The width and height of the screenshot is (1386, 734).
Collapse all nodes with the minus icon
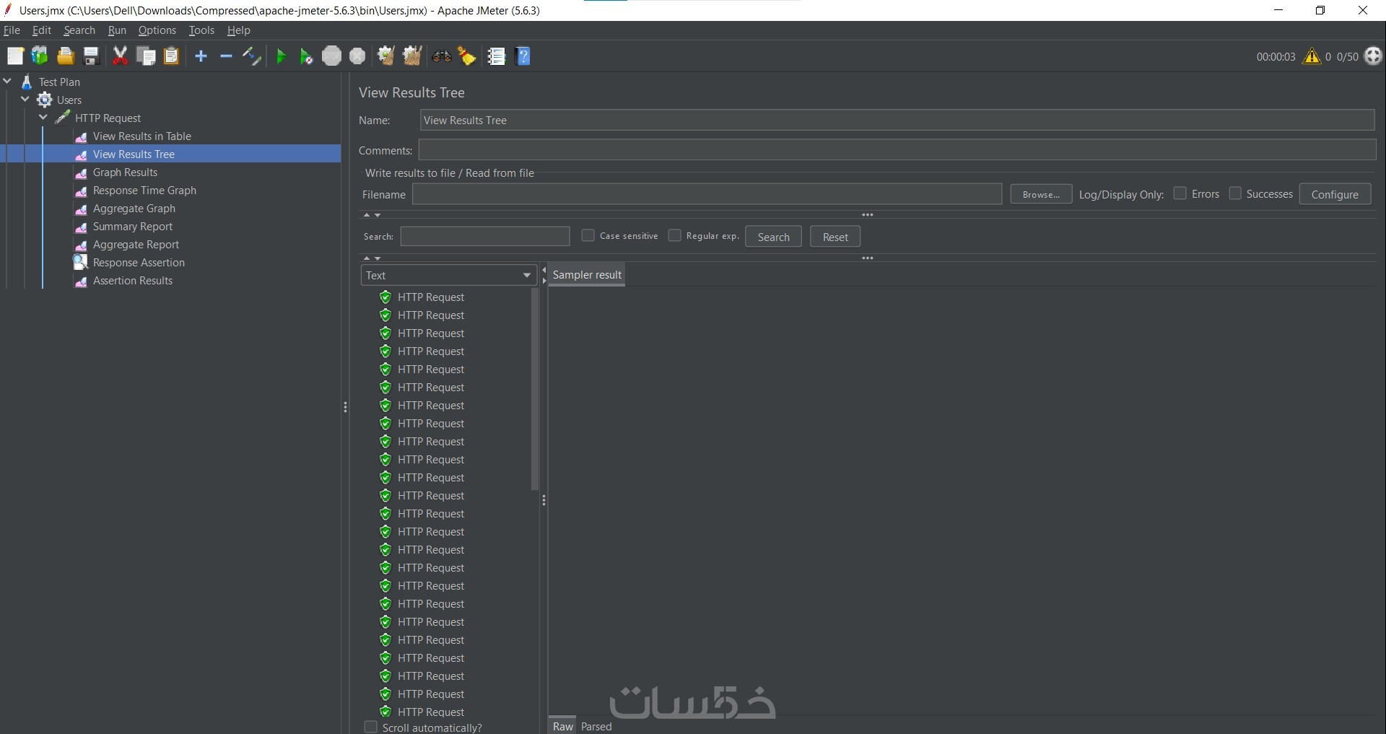(x=226, y=56)
